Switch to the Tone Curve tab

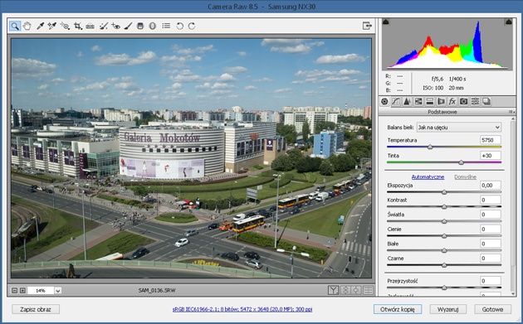click(396, 102)
